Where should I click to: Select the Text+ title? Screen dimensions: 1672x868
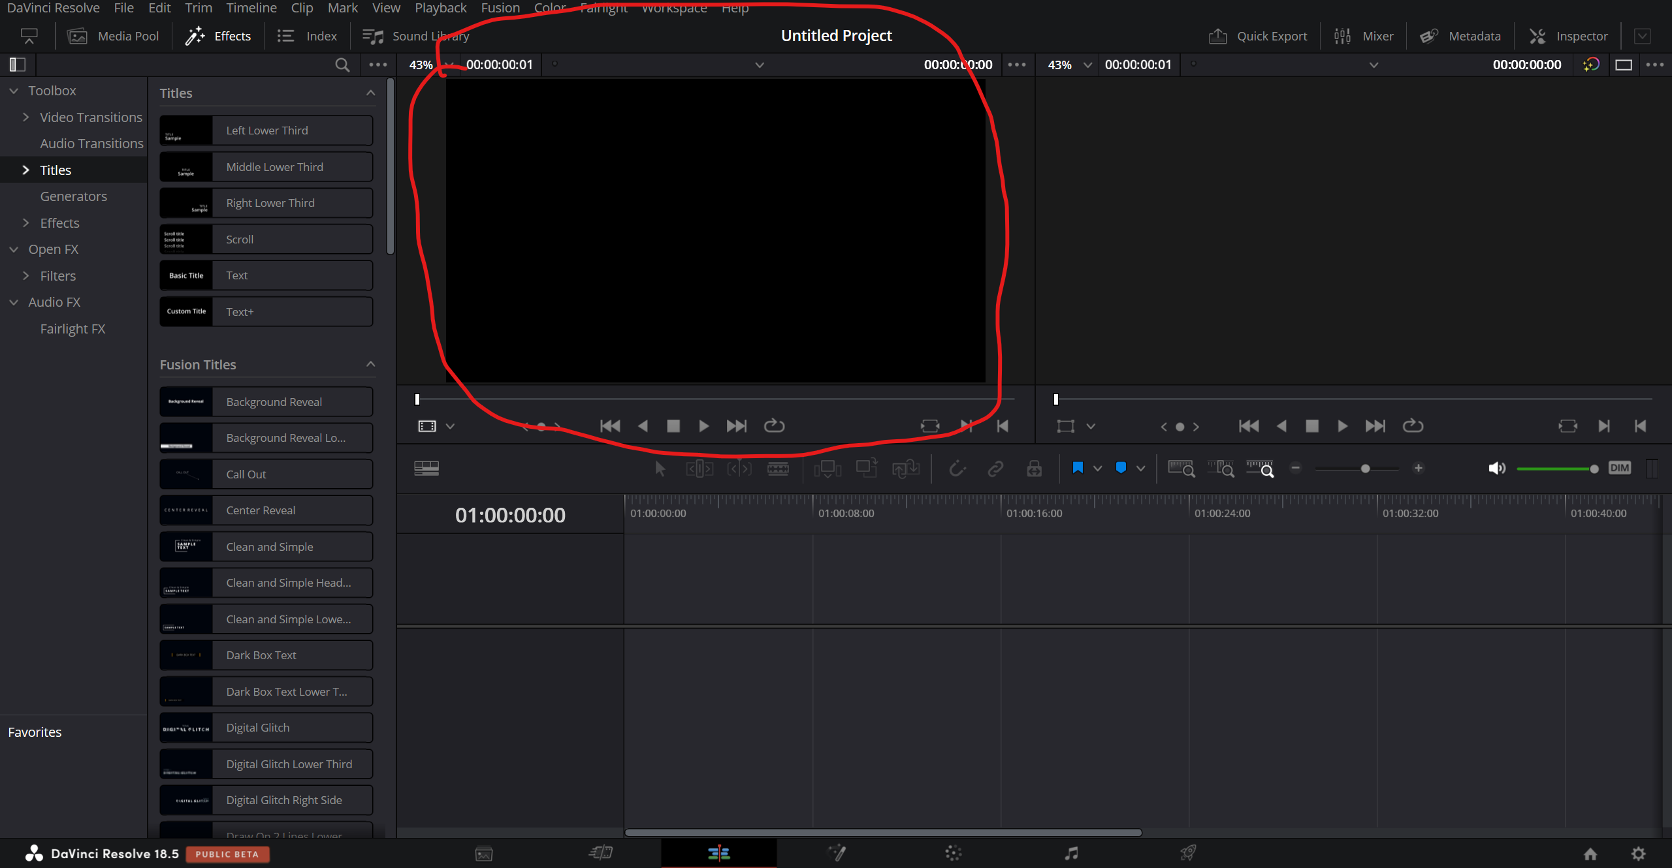coord(266,311)
